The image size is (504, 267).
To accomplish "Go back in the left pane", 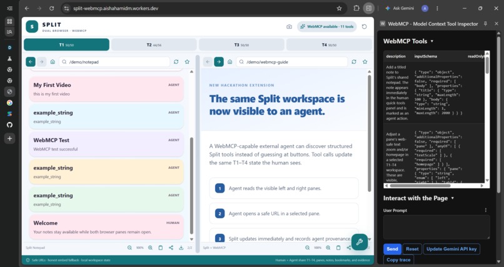I will click(x=31, y=62).
